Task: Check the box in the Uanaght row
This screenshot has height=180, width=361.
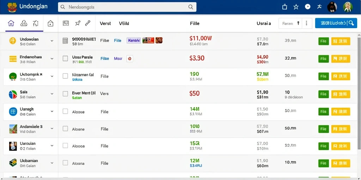Action: [65, 111]
